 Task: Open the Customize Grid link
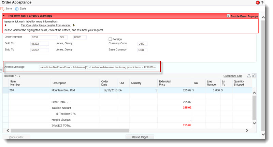click(x=232, y=76)
